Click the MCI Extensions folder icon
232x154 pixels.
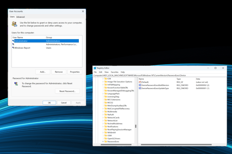coord(106,99)
